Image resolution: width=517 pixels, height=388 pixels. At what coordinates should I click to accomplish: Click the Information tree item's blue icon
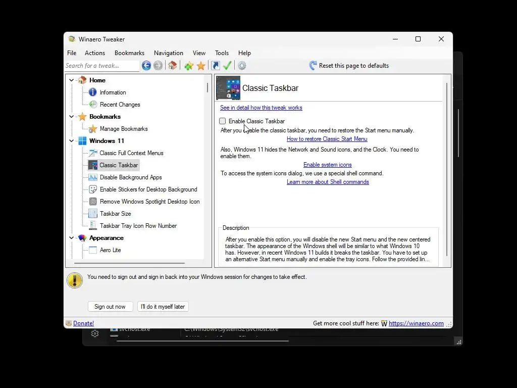[93, 92]
